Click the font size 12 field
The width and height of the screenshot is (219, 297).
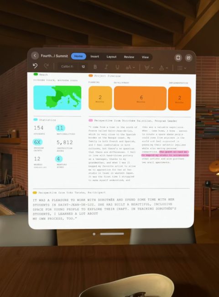(83, 67)
